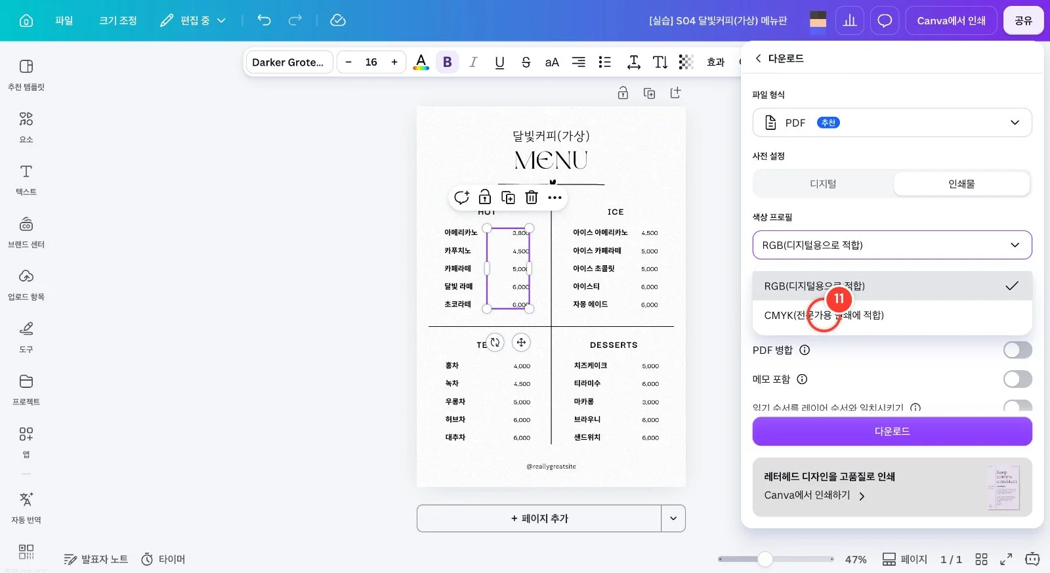Click the 공유 share button
Image resolution: width=1050 pixels, height=573 pixels.
click(x=1023, y=20)
